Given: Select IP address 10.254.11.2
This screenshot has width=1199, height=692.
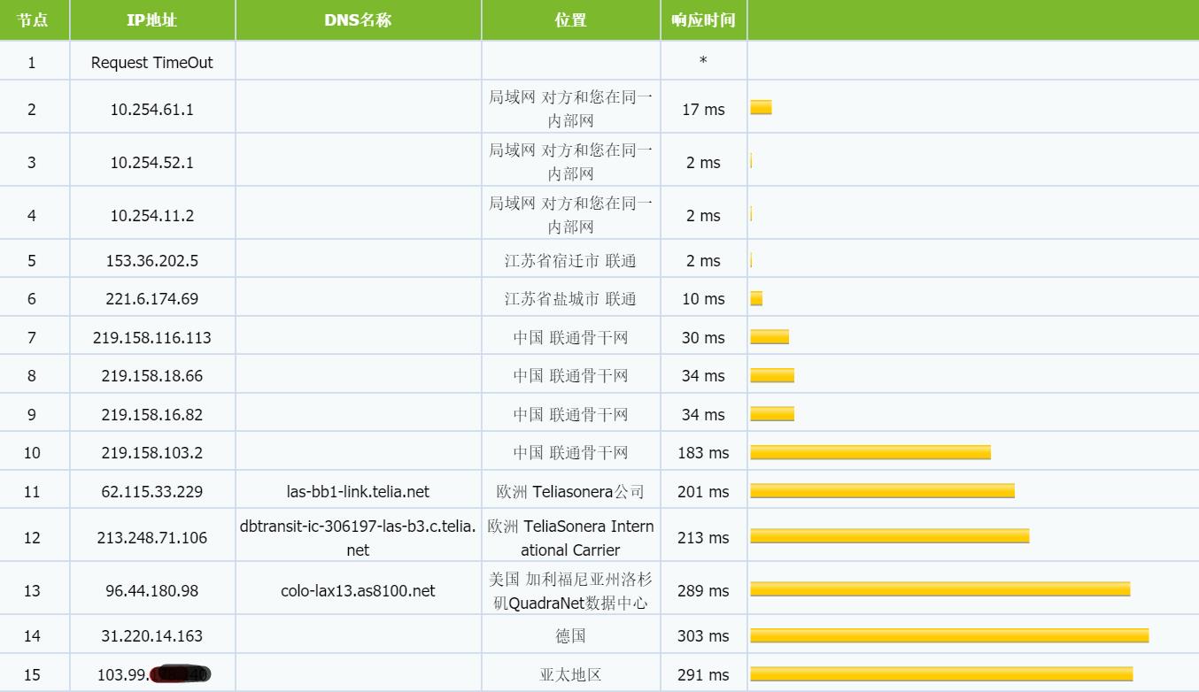Looking at the screenshot, I should [152, 216].
